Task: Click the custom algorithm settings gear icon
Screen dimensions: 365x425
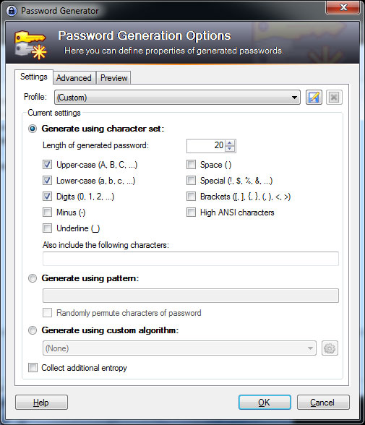Action: click(330, 348)
